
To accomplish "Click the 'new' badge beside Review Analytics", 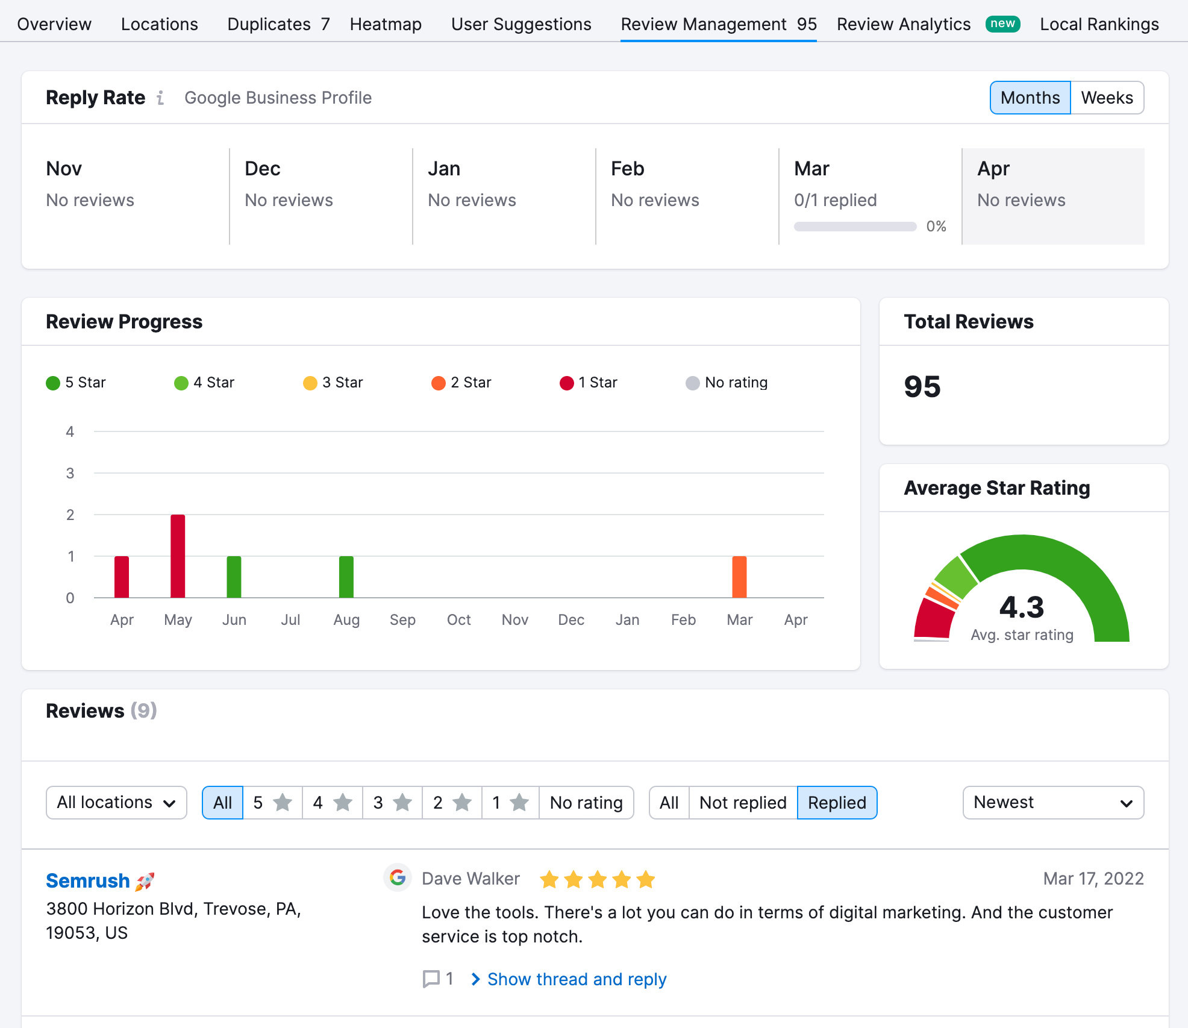I will (x=1002, y=24).
